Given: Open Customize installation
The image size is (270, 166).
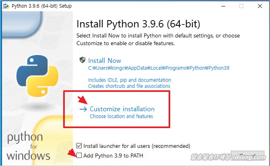Looking at the screenshot, I should click(122, 109).
